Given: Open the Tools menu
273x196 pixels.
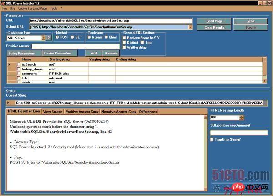Looking at the screenshot, I should [53, 8].
